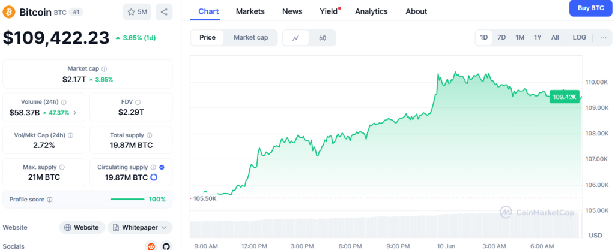Viewport: 615px width, 250px height.
Task: Click FDV info icon
Action: point(138,102)
